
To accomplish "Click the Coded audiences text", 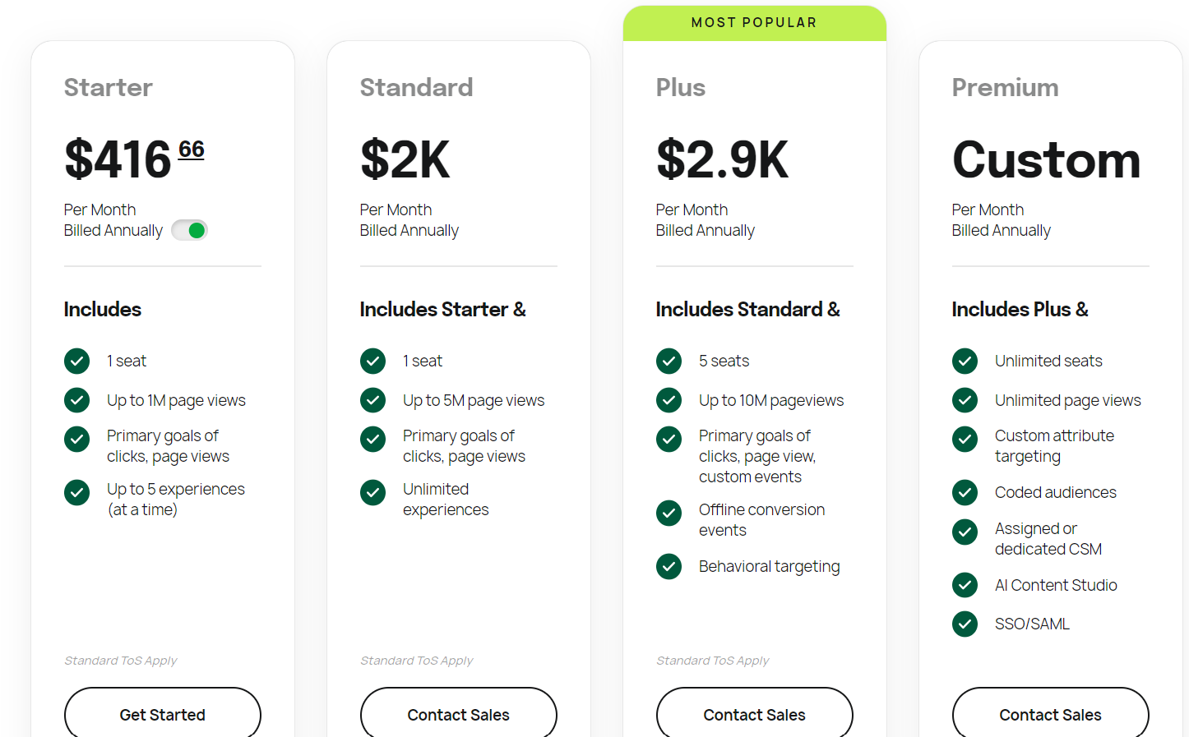I will click(x=1056, y=492).
